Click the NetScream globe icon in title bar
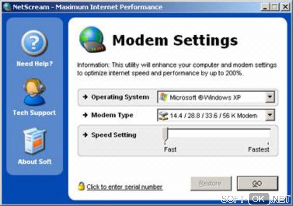This screenshot has height=206, width=293. (7, 7)
